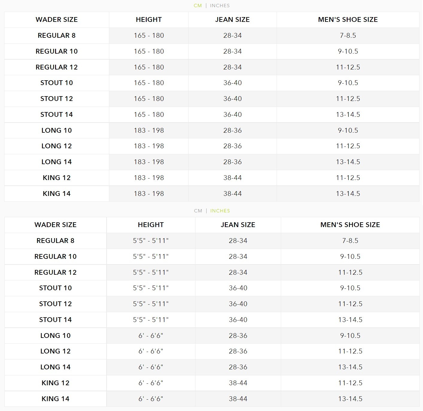Select LONG 10 row in the inches table
The image size is (423, 411).
click(212, 336)
